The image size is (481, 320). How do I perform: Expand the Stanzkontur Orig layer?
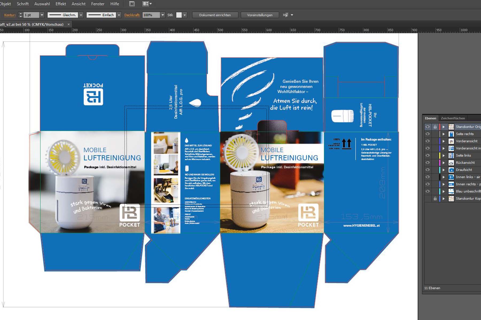click(444, 127)
